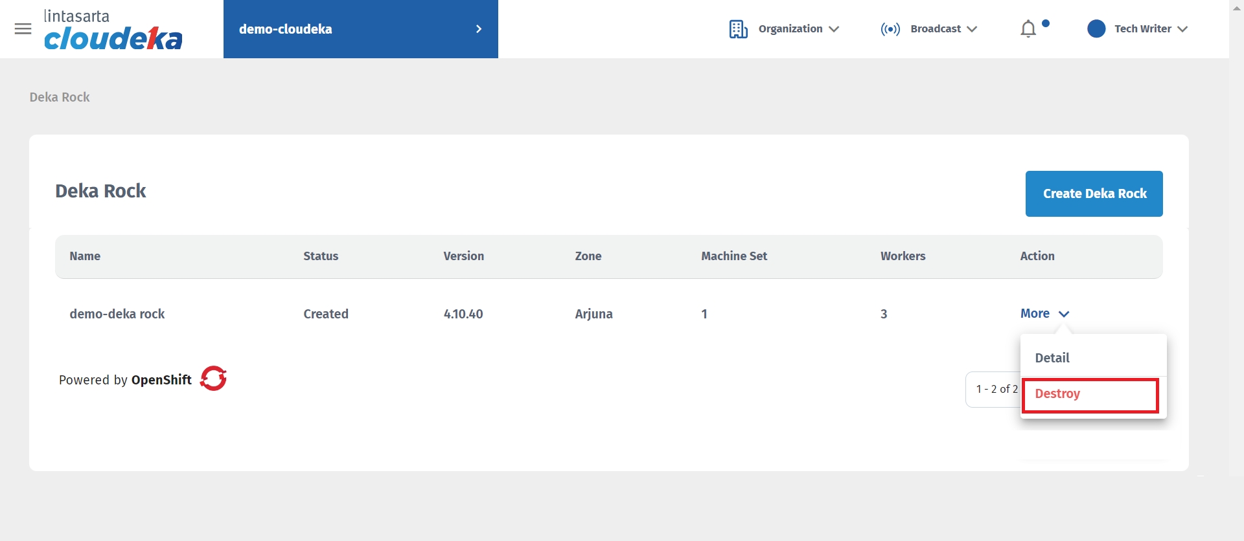Click the Lintasarta Cloudeka logo

113,30
